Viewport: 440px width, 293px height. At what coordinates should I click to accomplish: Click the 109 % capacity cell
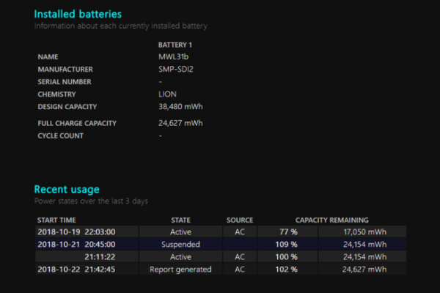click(288, 244)
